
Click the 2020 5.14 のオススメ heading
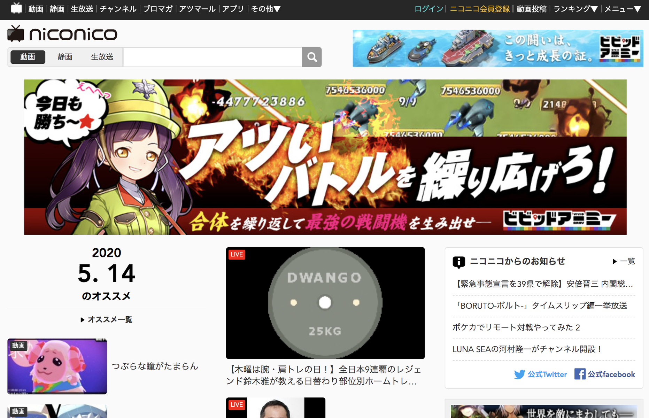pos(107,274)
